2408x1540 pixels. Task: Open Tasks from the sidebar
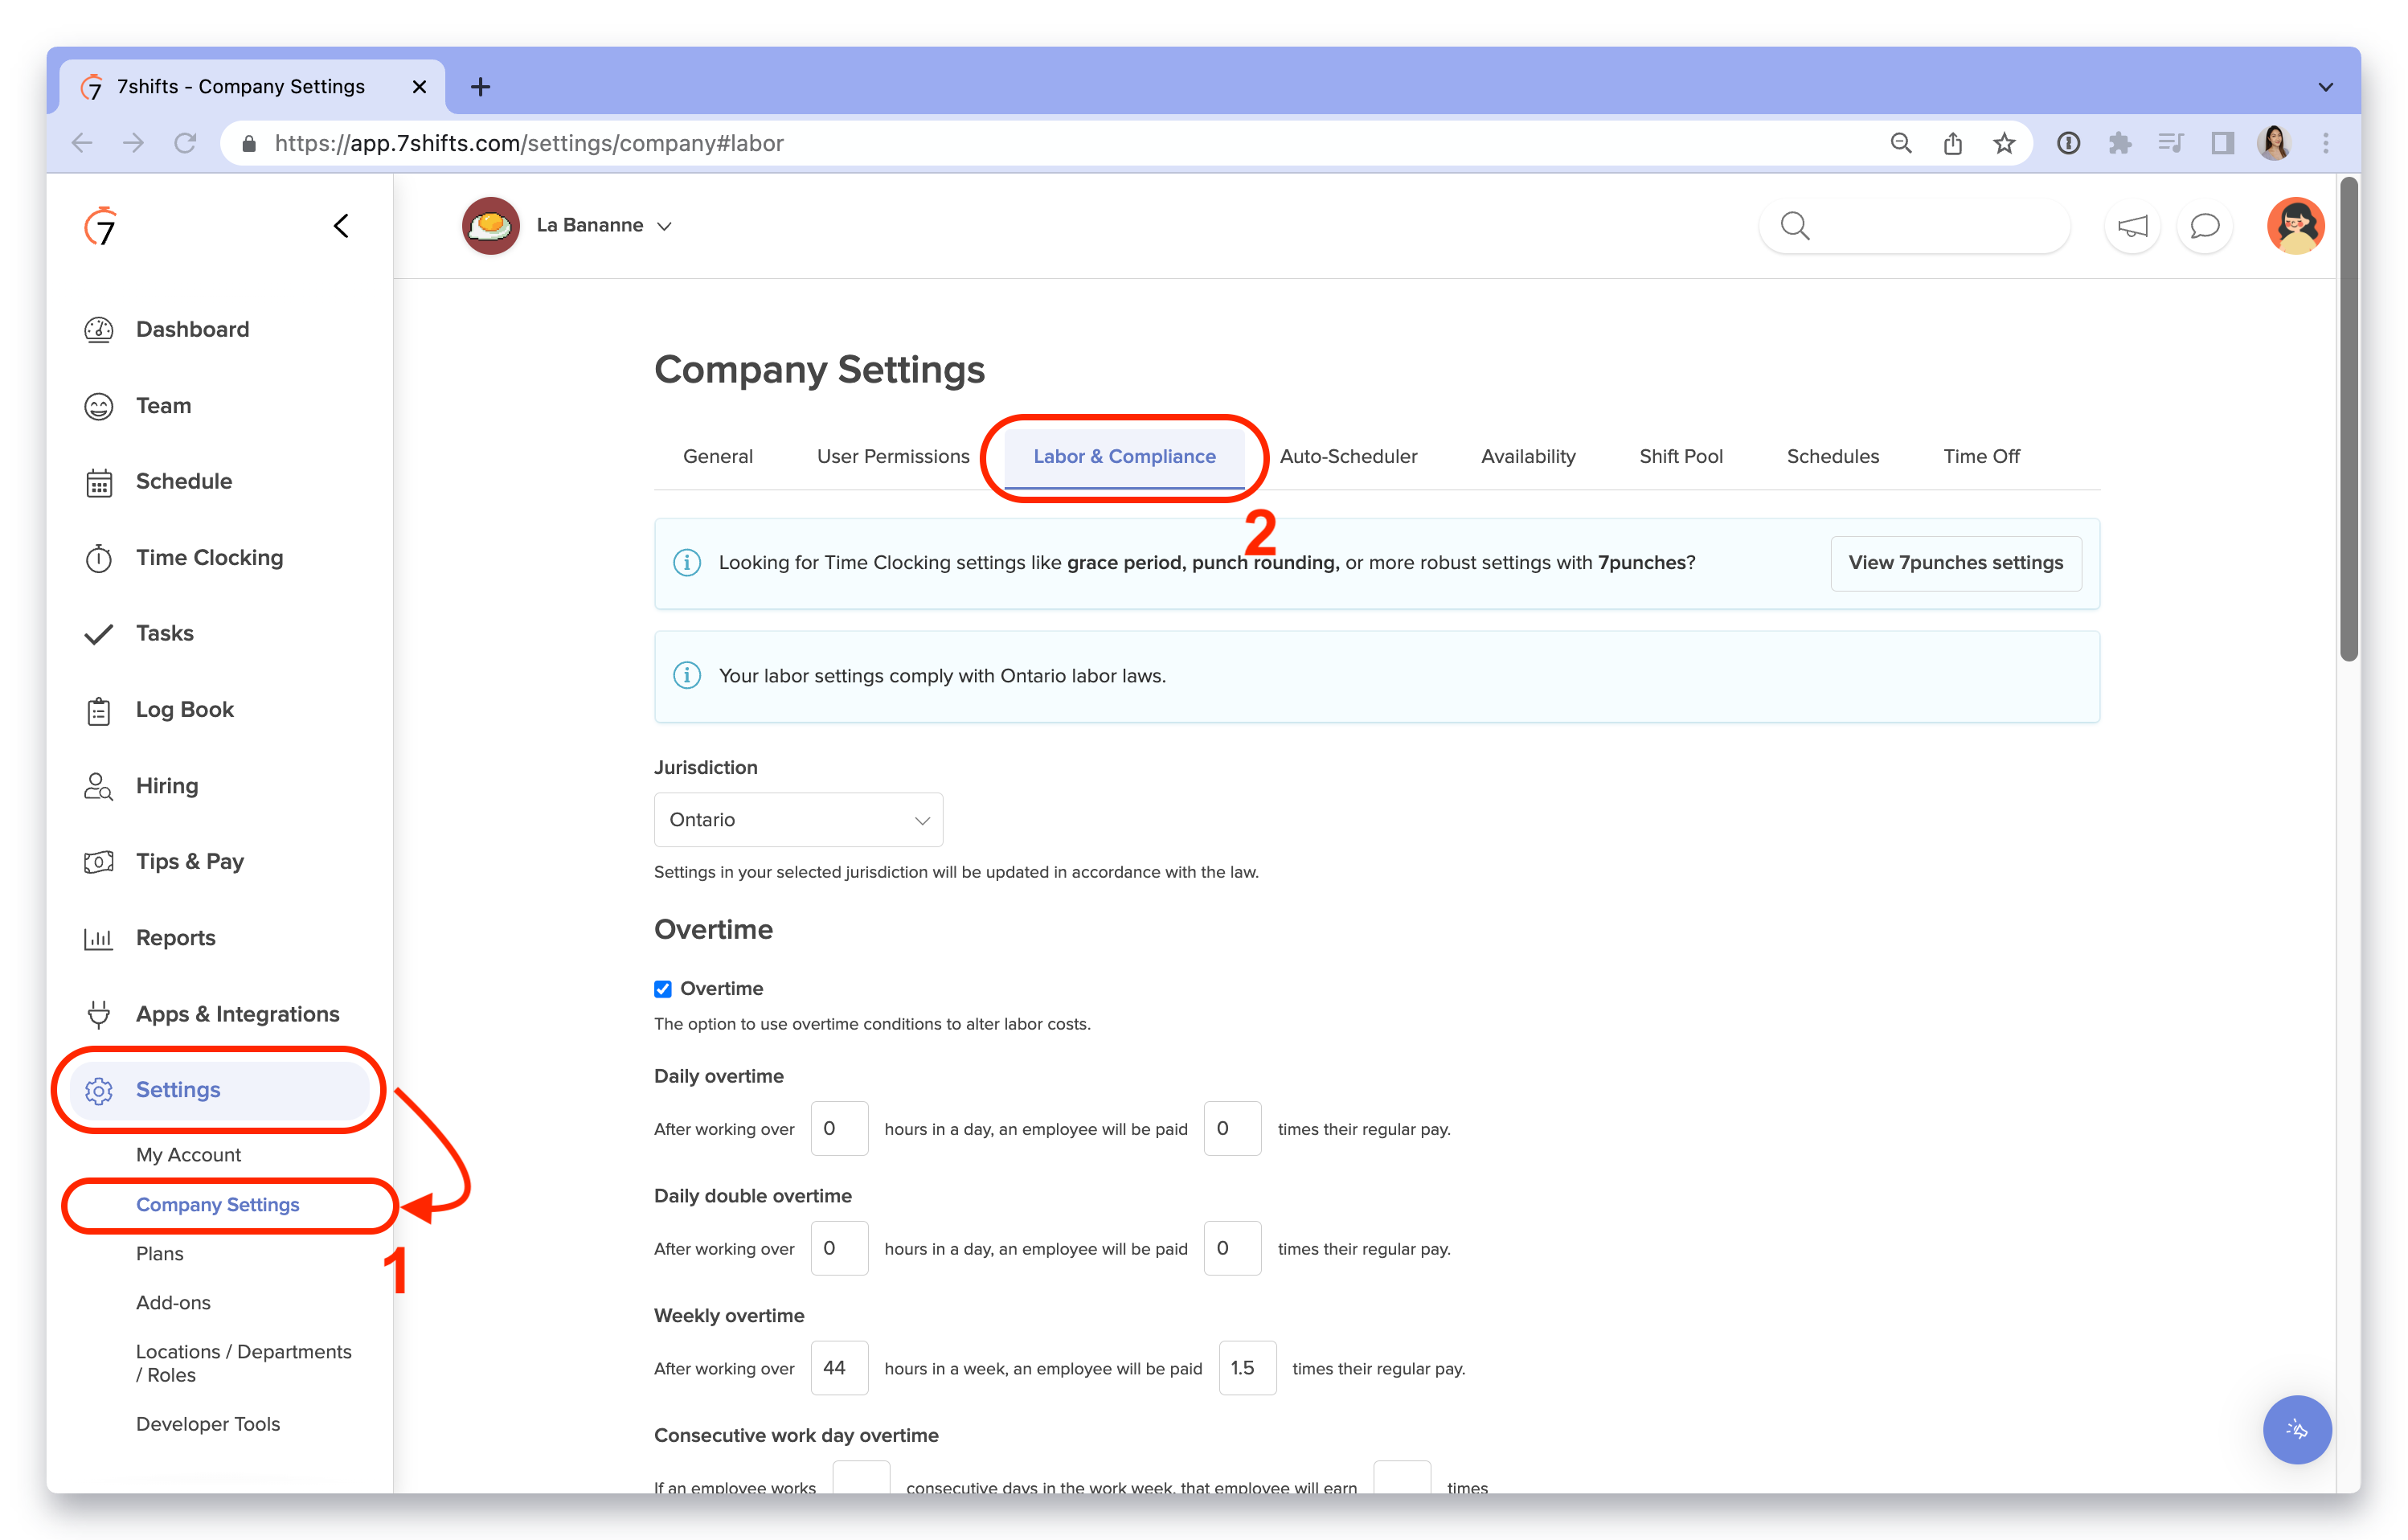tap(164, 633)
